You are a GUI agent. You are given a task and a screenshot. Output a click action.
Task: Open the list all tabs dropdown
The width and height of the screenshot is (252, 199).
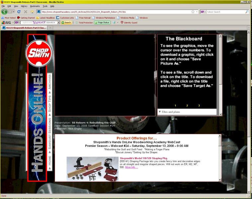tap(249, 28)
